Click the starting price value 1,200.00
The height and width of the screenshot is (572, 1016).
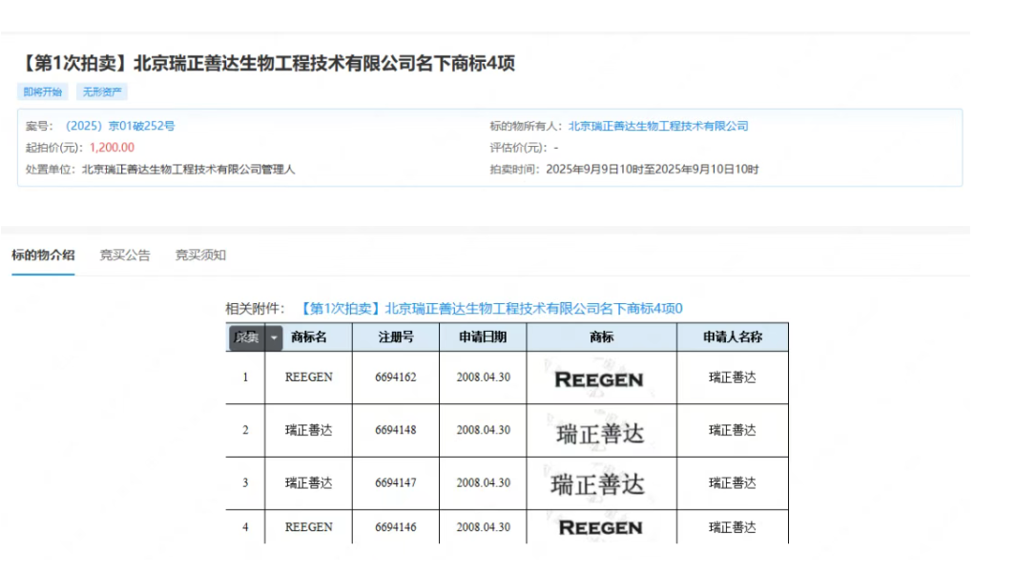click(x=113, y=148)
